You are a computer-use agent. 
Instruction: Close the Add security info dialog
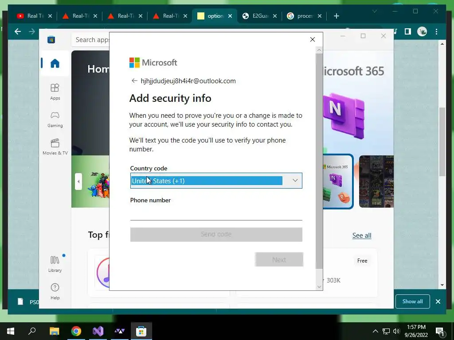[x=313, y=39]
